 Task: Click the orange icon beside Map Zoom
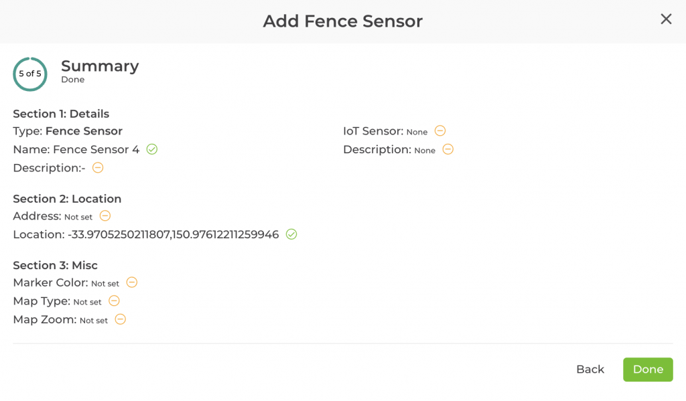click(121, 319)
